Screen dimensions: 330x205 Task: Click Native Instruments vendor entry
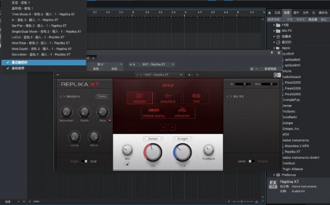click(x=295, y=140)
